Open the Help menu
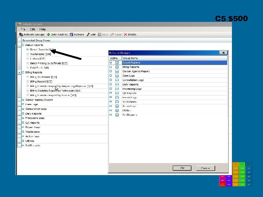Viewport: 263px width, 197px height. pos(43,29)
